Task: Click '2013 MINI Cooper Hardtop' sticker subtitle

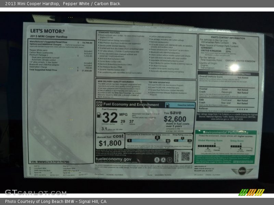Action: [49, 37]
